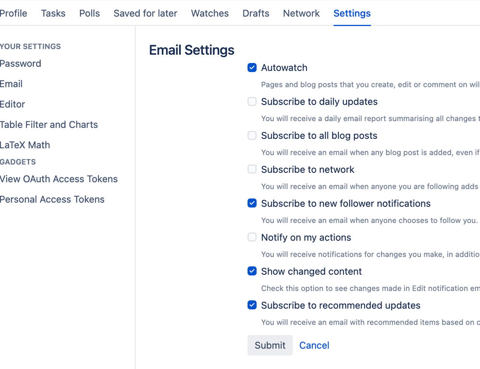Tick Notify on my actions

252,237
